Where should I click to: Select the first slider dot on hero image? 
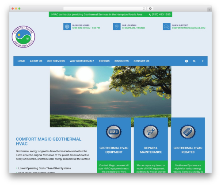coord(164,92)
